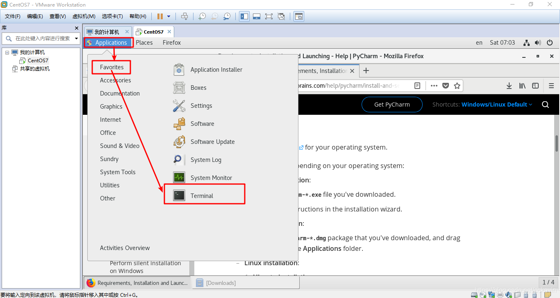Click the VMware pause virtual machine icon
Viewport: 560px width, 298px height.
[x=160, y=16]
